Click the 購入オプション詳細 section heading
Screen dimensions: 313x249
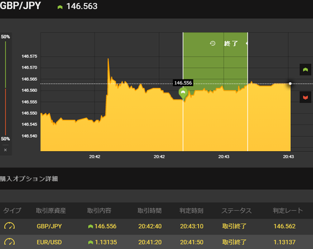[x=29, y=179]
